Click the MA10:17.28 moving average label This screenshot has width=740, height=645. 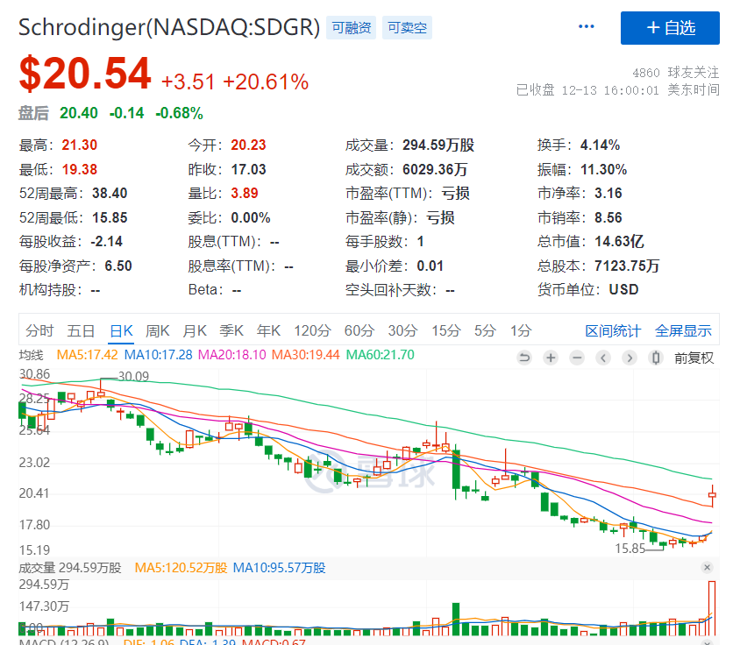158,355
